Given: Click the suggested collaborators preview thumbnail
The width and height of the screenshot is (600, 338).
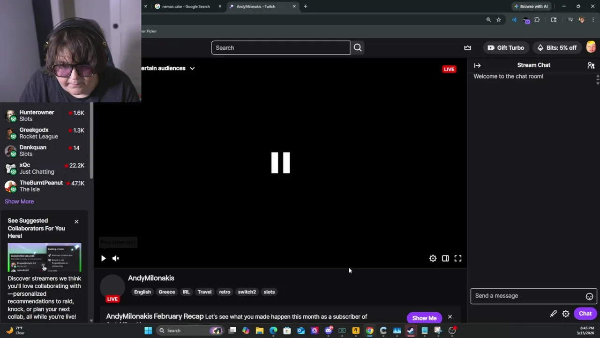Looking at the screenshot, I should (45, 257).
